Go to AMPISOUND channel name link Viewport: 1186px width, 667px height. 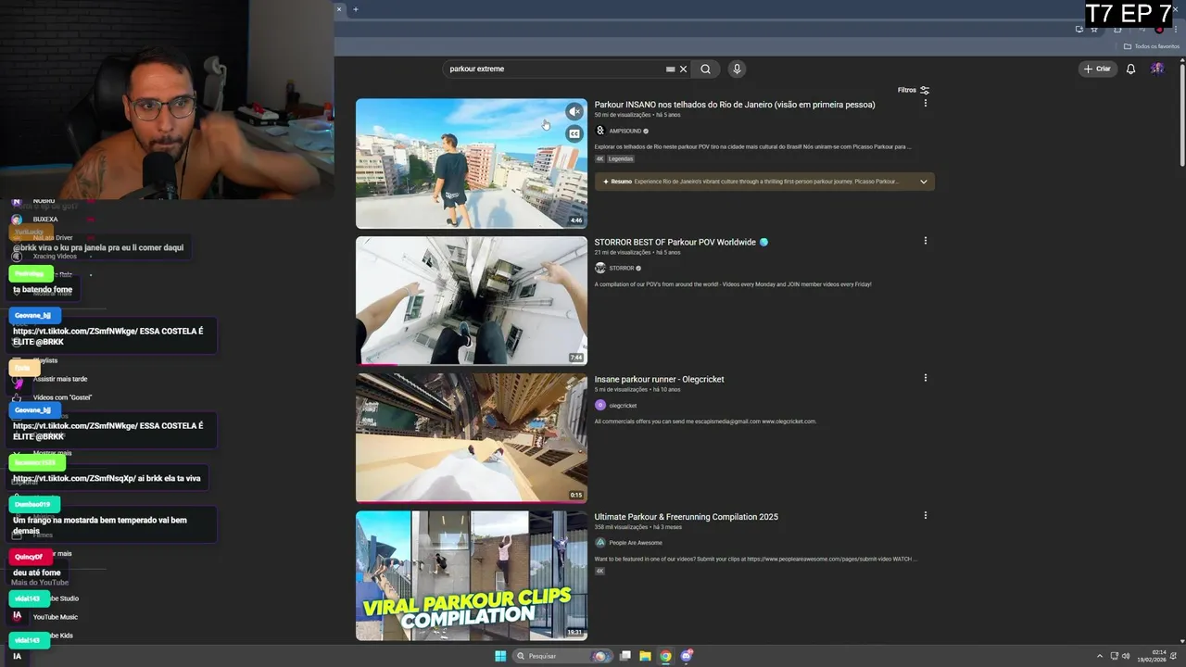coord(625,131)
